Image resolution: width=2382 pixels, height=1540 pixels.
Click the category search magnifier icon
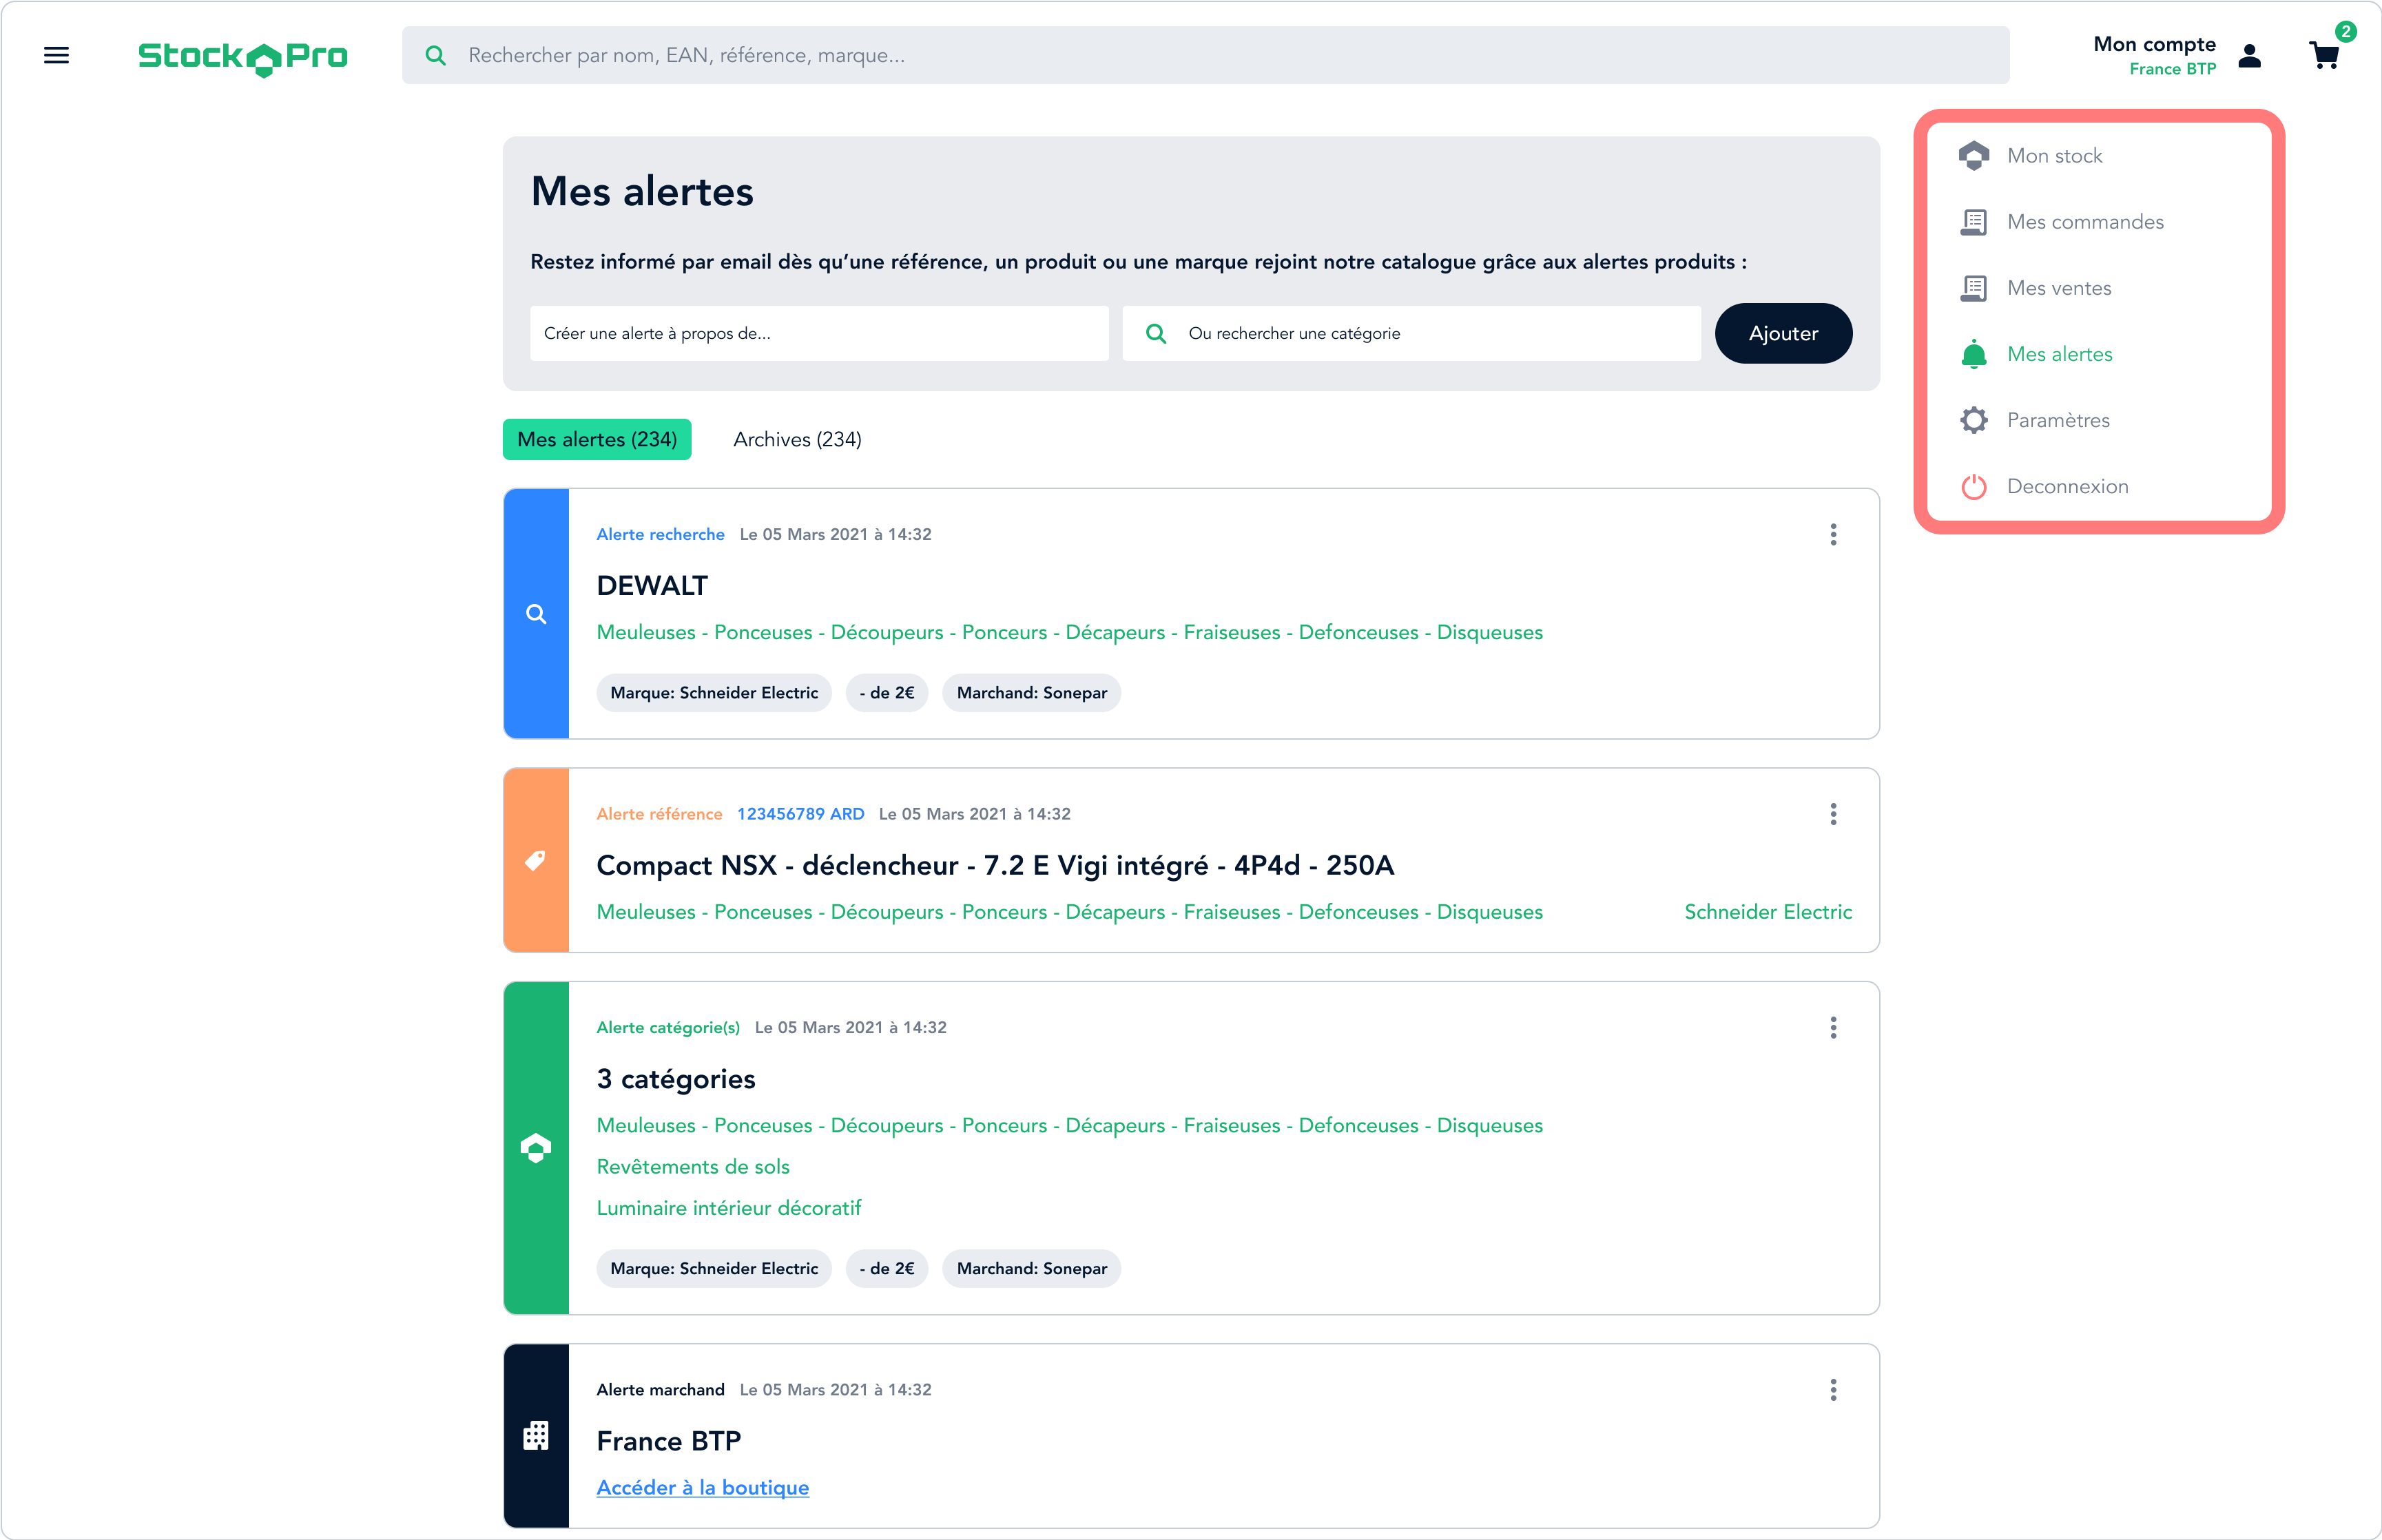click(1156, 333)
